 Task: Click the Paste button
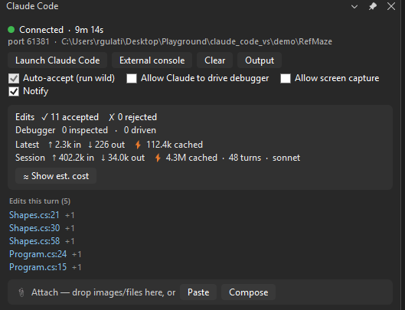198,292
